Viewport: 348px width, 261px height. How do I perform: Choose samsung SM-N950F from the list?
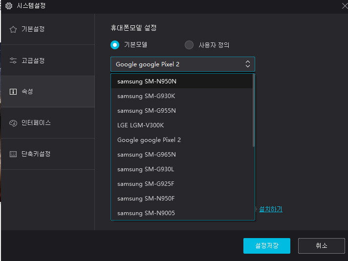coord(181,198)
